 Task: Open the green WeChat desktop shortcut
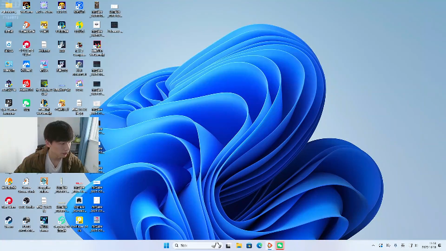click(26, 103)
